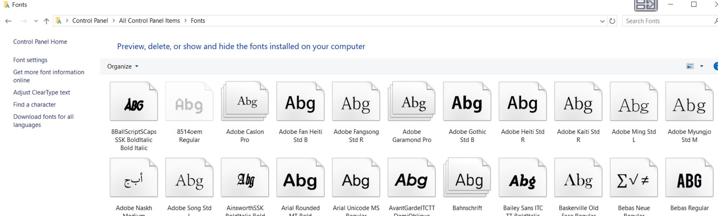This screenshot has height=216, width=718.
Task: Click the Bahnschrift label text
Action: [x=467, y=208]
